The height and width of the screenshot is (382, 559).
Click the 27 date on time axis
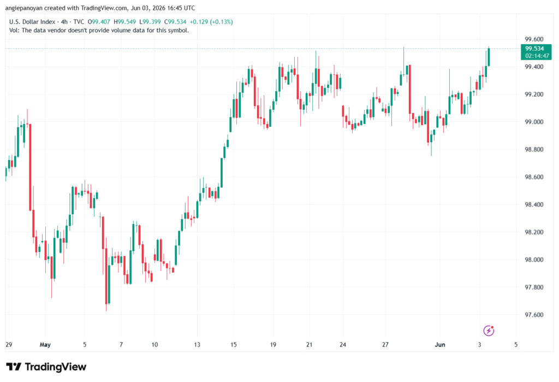pos(385,344)
